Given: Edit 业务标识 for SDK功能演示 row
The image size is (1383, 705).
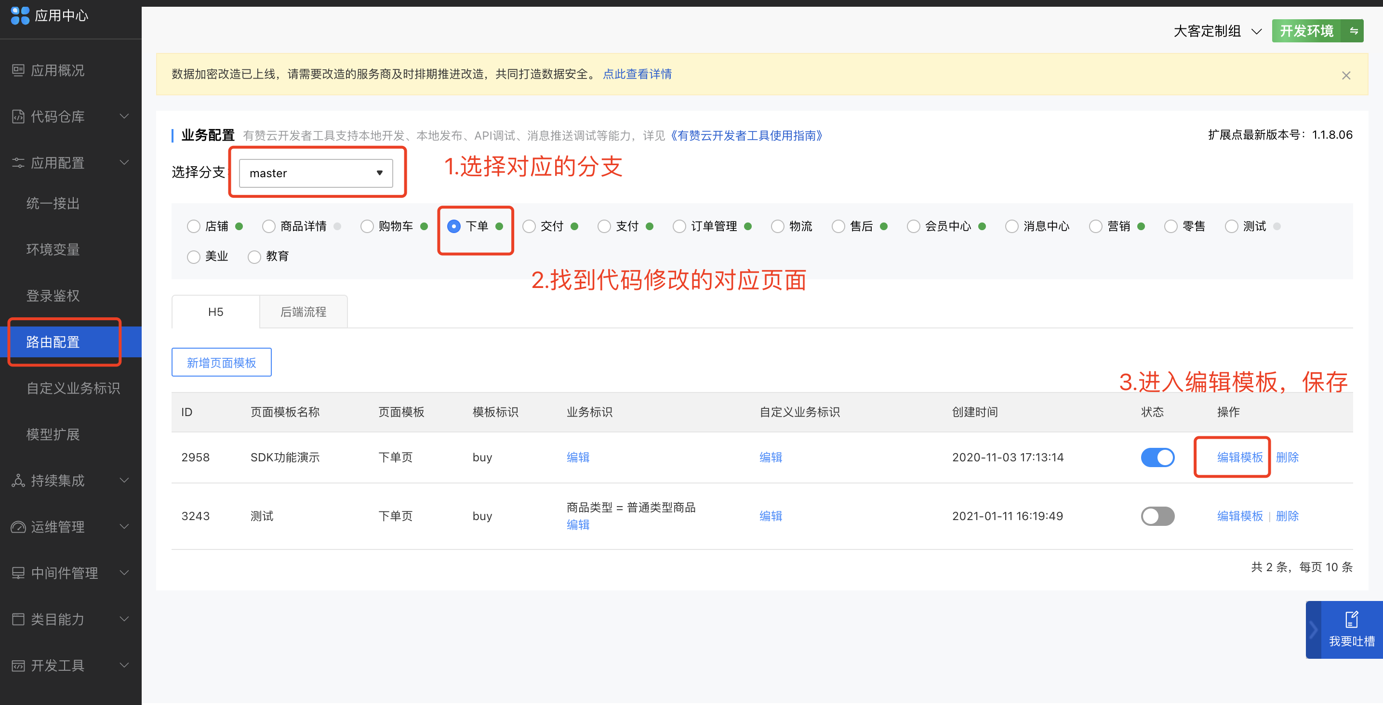Looking at the screenshot, I should [x=578, y=457].
